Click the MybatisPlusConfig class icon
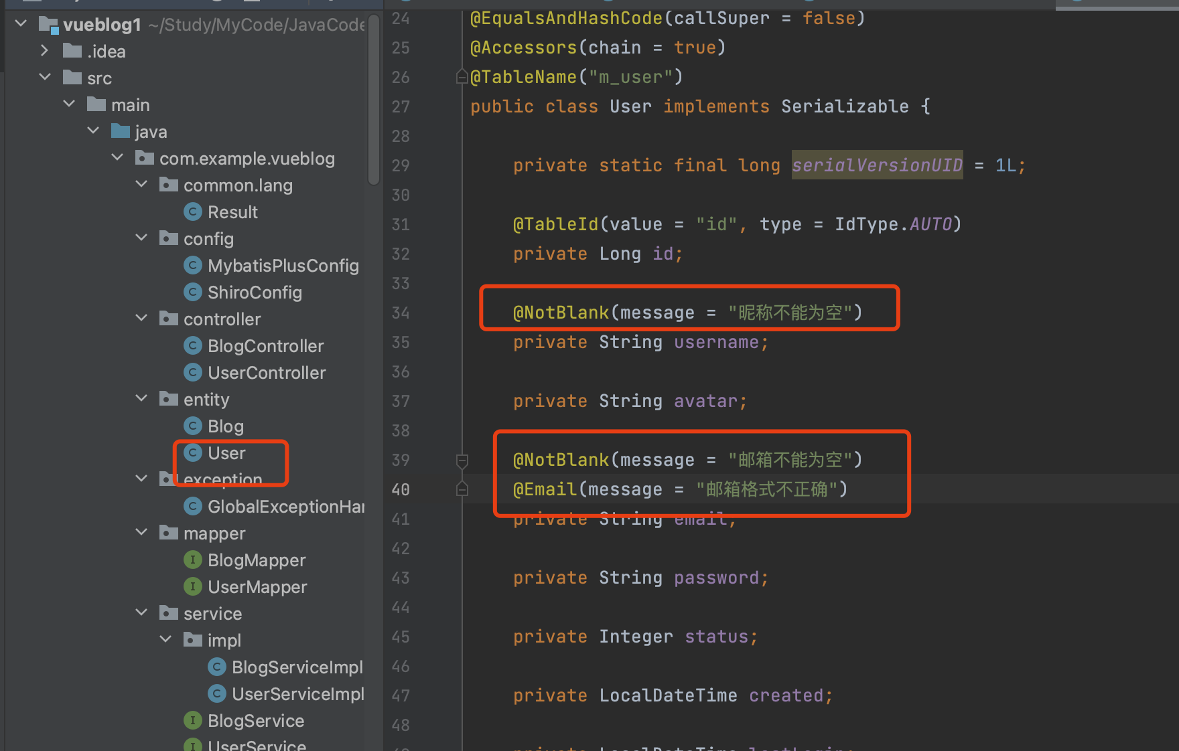The image size is (1179, 751). (x=193, y=266)
